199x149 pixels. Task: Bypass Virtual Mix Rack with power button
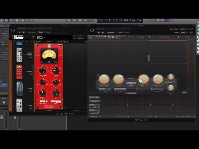pyautogui.click(x=13, y=30)
